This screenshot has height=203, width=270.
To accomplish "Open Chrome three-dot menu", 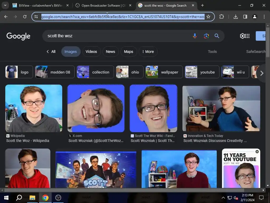I will pos(264,17).
